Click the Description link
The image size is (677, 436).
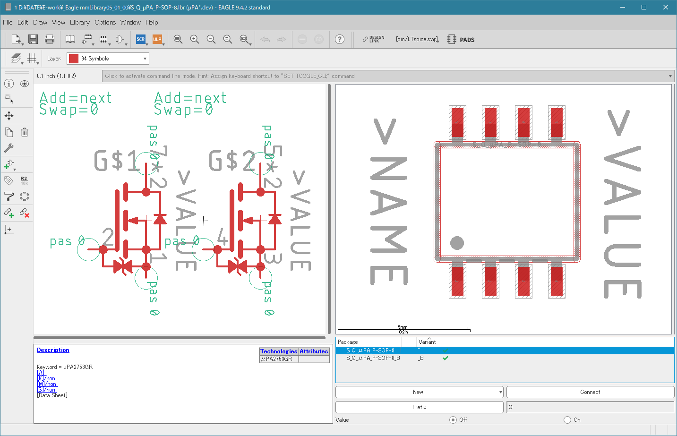coord(53,350)
